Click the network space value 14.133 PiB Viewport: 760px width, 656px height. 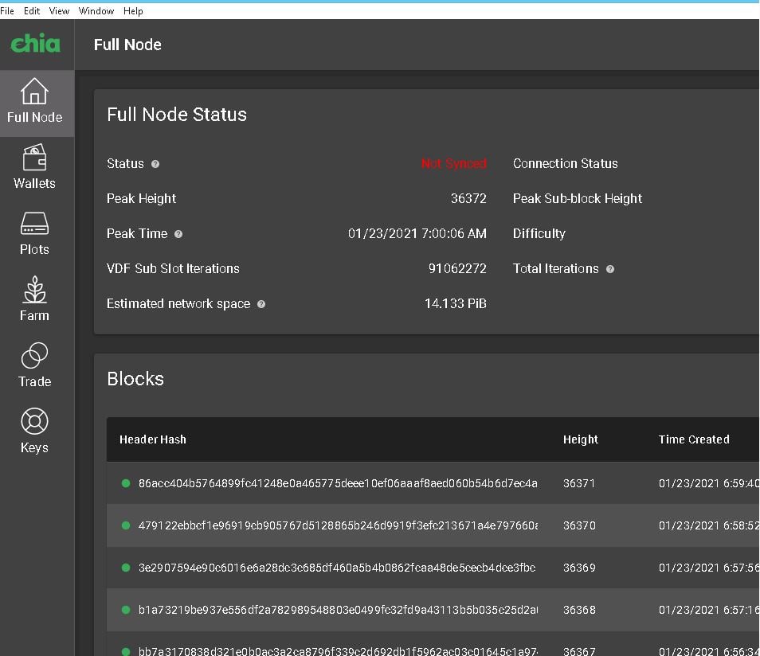(455, 303)
